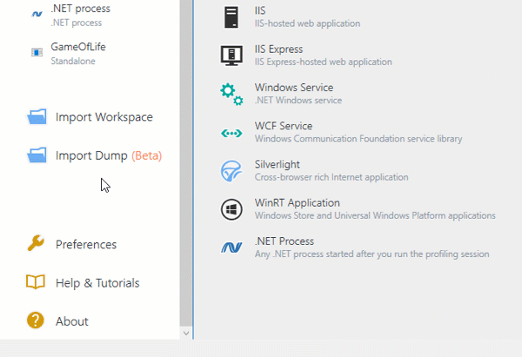Select the IIS Express monitor icon

point(231,55)
